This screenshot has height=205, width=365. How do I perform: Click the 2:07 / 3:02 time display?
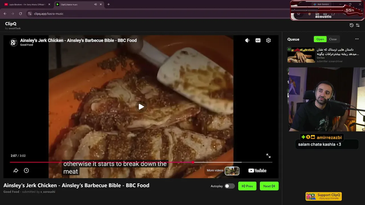point(18,156)
